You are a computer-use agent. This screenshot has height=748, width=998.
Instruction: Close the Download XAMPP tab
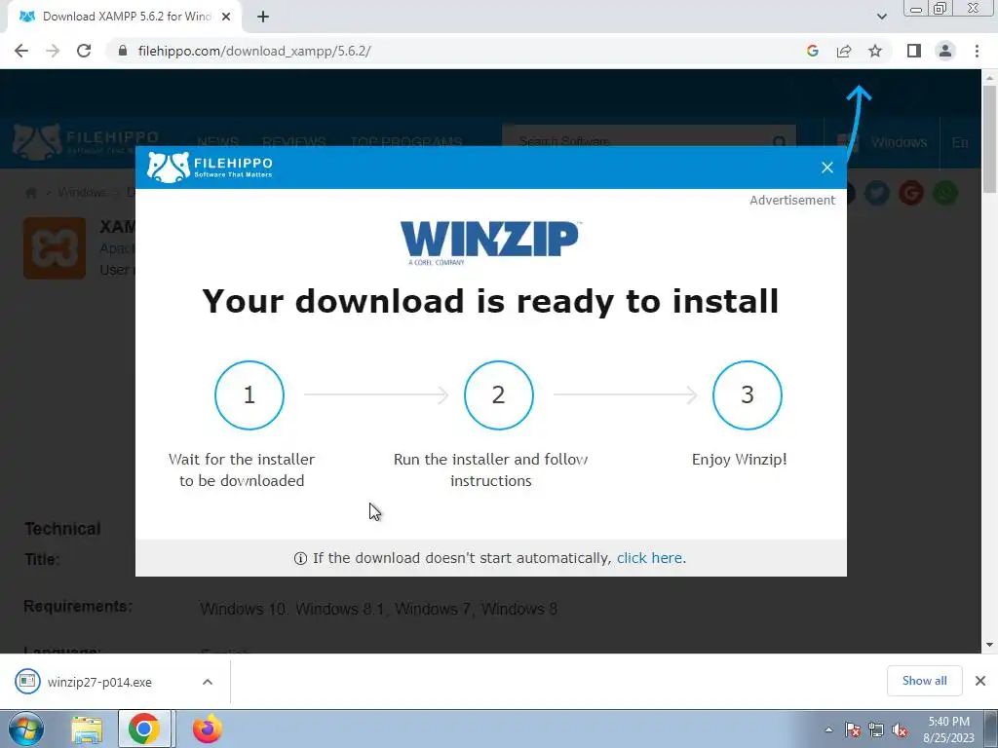[226, 17]
